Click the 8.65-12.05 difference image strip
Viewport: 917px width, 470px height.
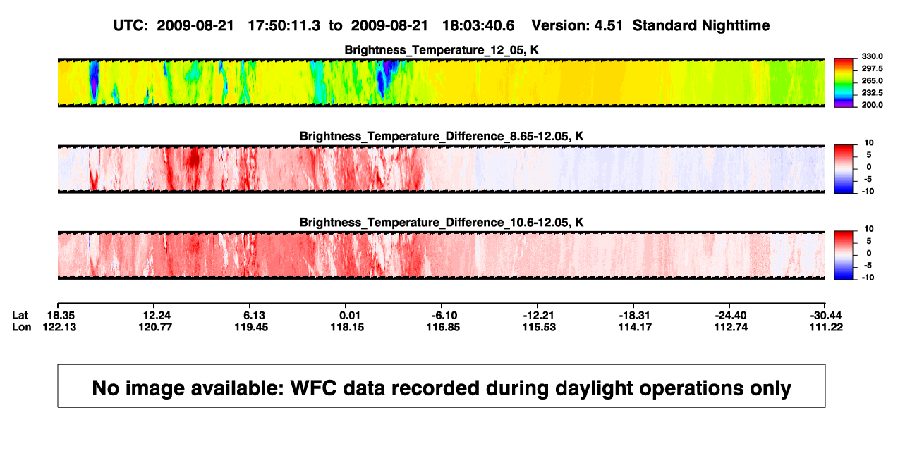point(442,169)
